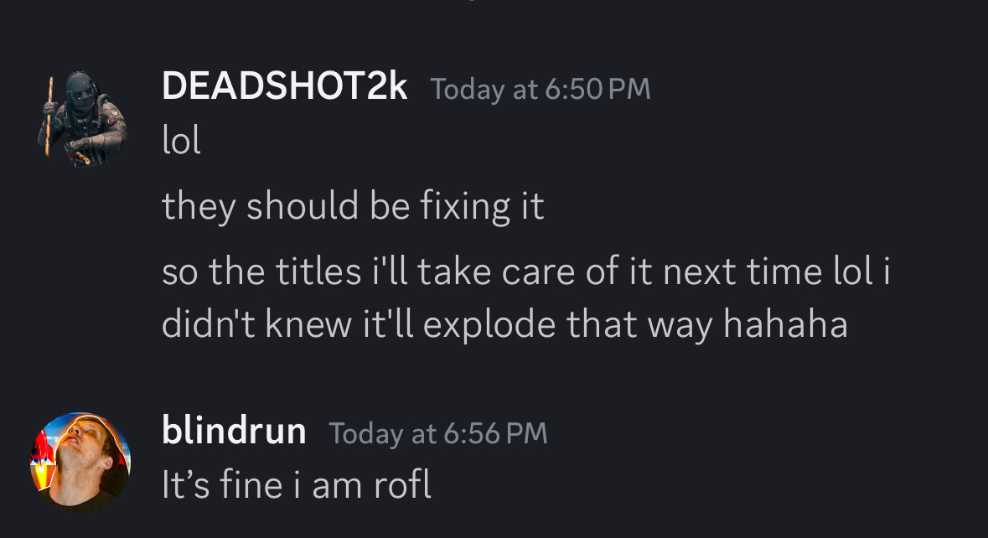Open DEADSHOT2k's masked soldier avatar
The width and height of the screenshot is (988, 538).
click(81, 118)
